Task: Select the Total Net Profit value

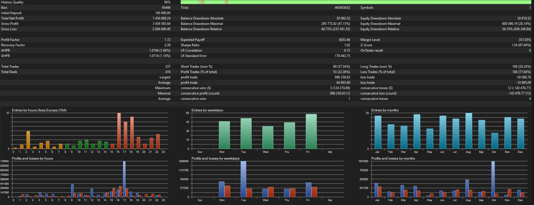Action: click(161, 18)
